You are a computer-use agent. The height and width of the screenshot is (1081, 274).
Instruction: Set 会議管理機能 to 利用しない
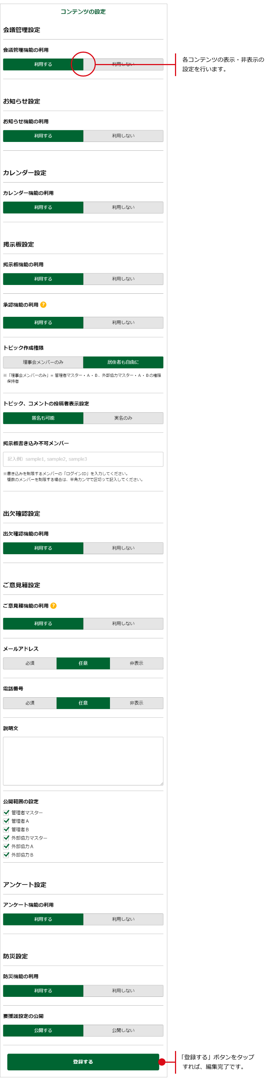pyautogui.click(x=123, y=64)
